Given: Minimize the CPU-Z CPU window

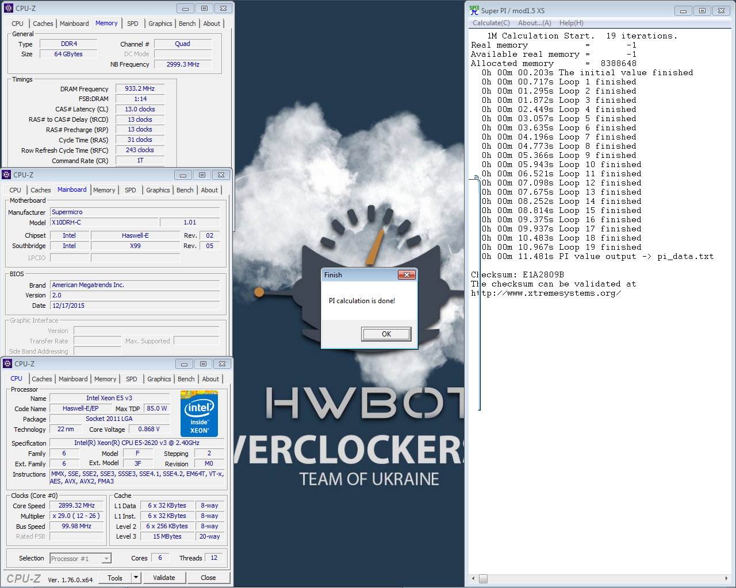Looking at the screenshot, I should point(184,363).
